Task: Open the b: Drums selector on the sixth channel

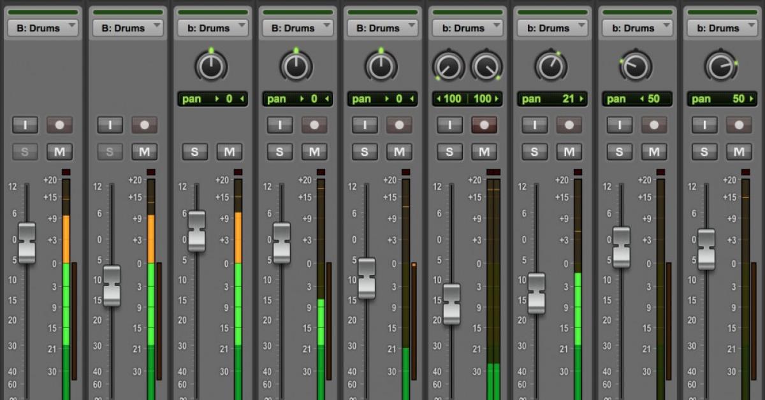Action: coord(467,27)
